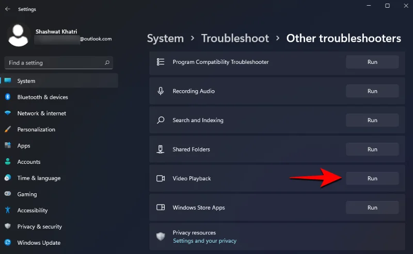Image resolution: width=413 pixels, height=254 pixels.
Task: Click the Network wifi icon in sidebar
Action: pyautogui.click(x=8, y=113)
